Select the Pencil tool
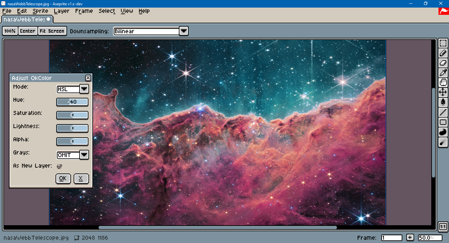449x243 pixels. 443,53
